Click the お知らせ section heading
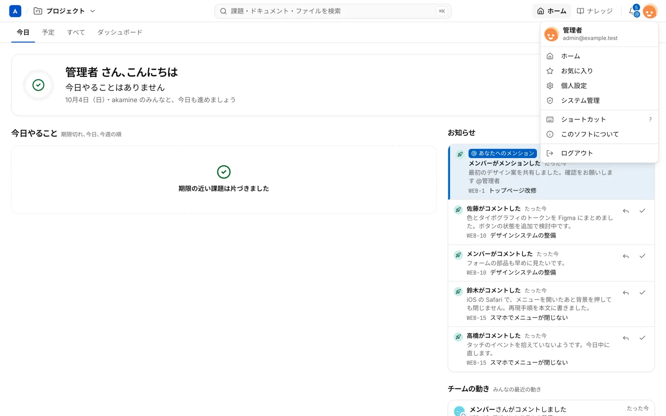Image resolution: width=666 pixels, height=416 pixels. (x=462, y=133)
